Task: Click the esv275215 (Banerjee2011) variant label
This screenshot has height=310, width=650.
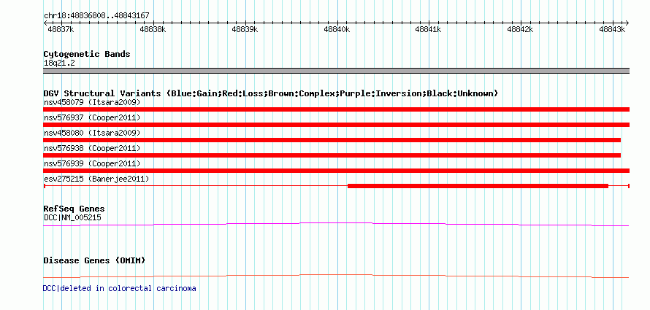Action: [x=96, y=179]
